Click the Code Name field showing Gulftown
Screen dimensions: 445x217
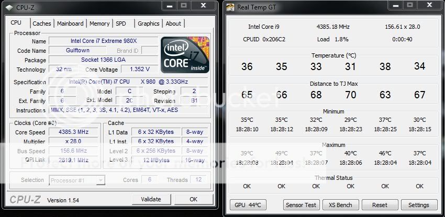tap(78, 50)
